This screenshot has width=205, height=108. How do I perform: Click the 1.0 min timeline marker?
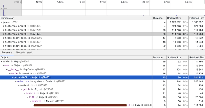tap(60, 2)
